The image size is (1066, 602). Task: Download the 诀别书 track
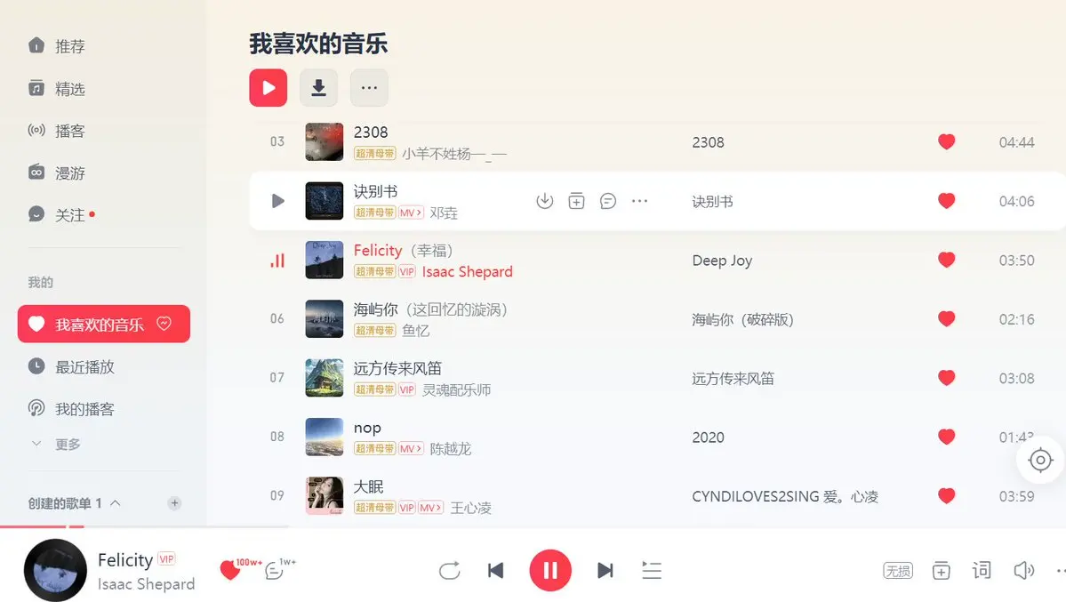(544, 201)
